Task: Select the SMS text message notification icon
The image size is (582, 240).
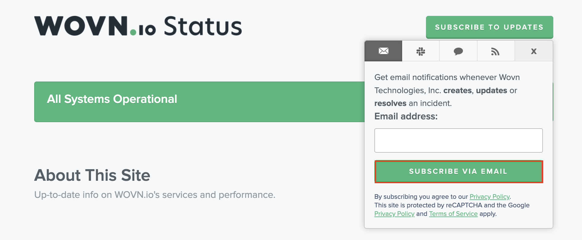Action: 458,51
